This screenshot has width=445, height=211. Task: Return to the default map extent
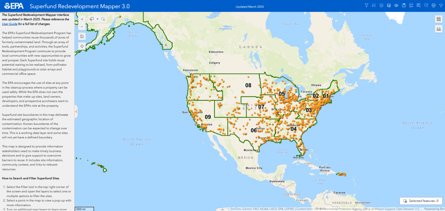82,36
